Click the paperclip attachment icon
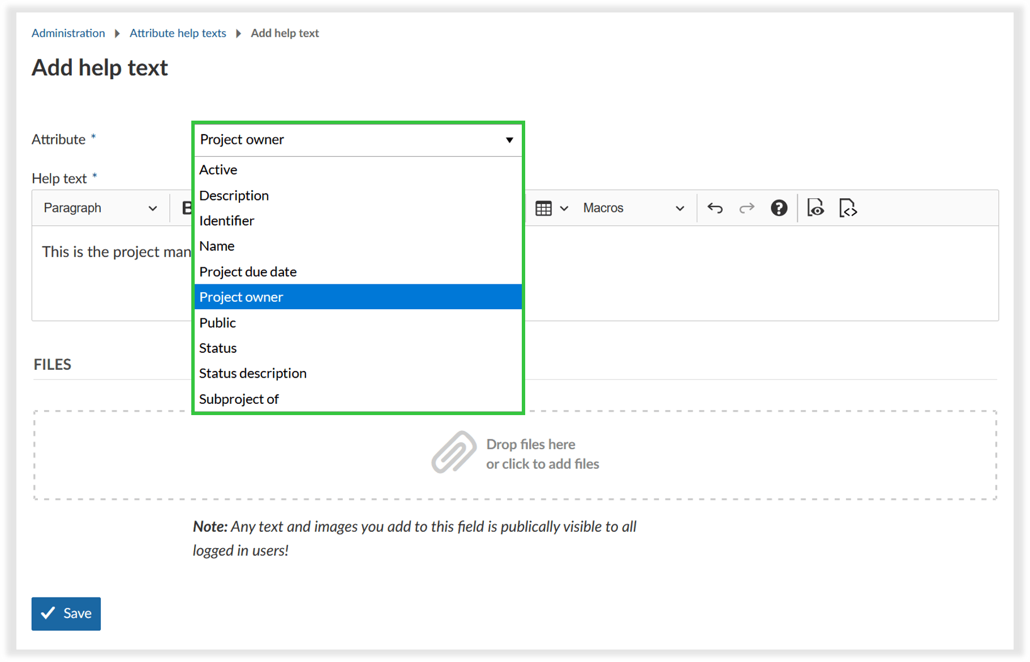Viewport: 1030px width, 662px height. click(x=453, y=452)
